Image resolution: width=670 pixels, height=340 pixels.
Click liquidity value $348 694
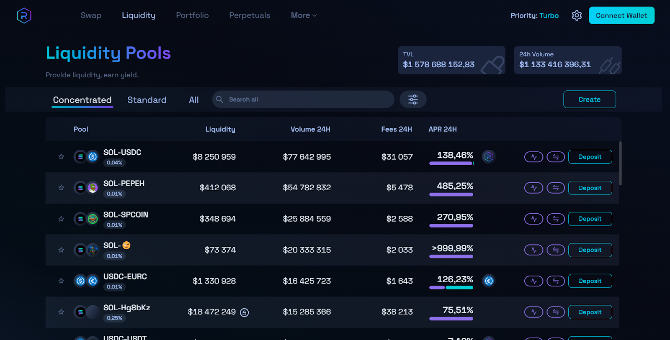pos(218,219)
